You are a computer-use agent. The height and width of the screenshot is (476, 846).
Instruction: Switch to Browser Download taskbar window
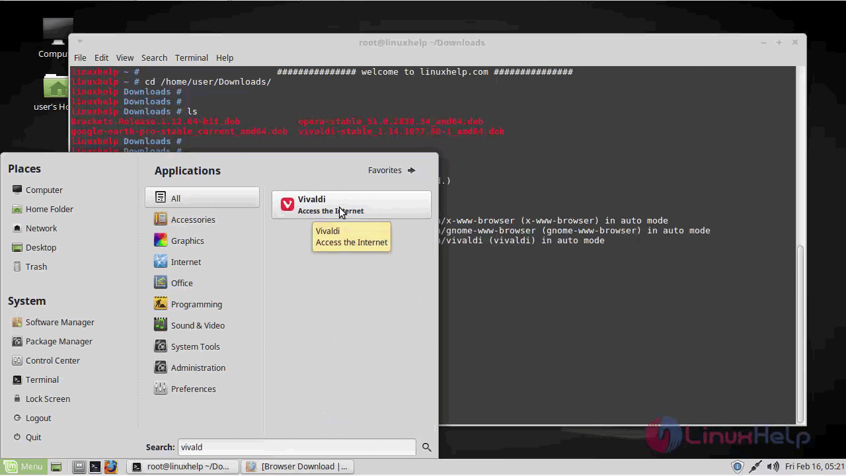[297, 467]
